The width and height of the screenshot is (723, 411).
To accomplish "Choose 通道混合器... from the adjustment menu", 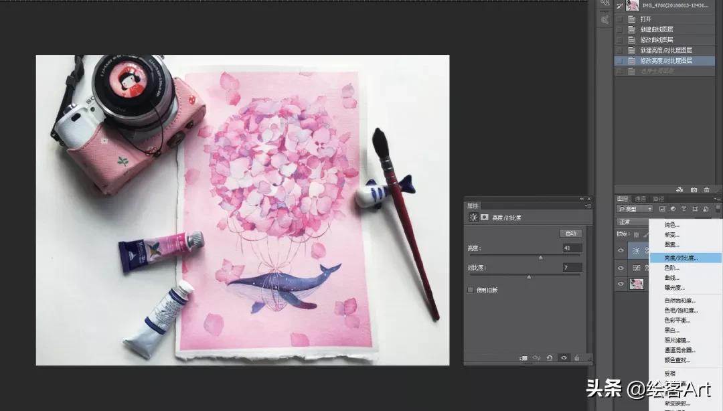I will [679, 350].
